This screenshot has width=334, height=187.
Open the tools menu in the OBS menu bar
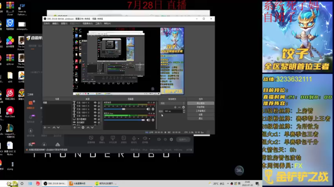coord(99,24)
